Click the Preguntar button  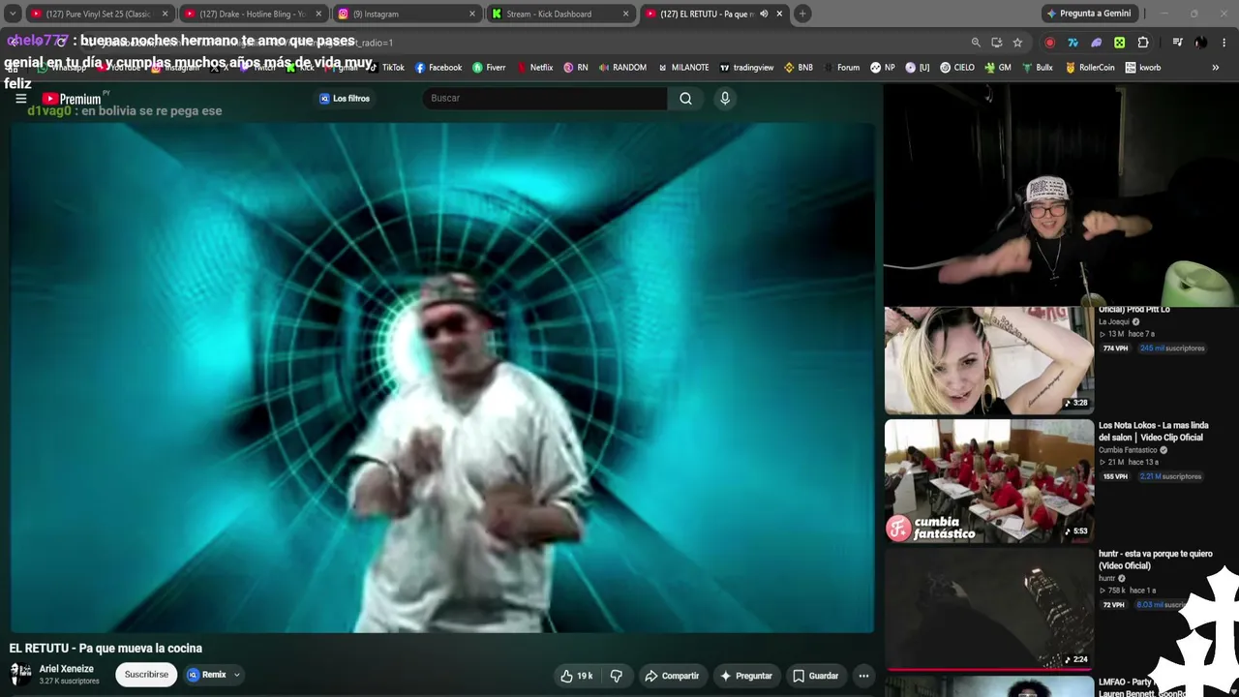click(746, 676)
